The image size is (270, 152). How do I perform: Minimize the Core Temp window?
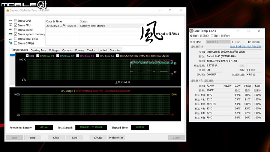[x=238, y=31]
